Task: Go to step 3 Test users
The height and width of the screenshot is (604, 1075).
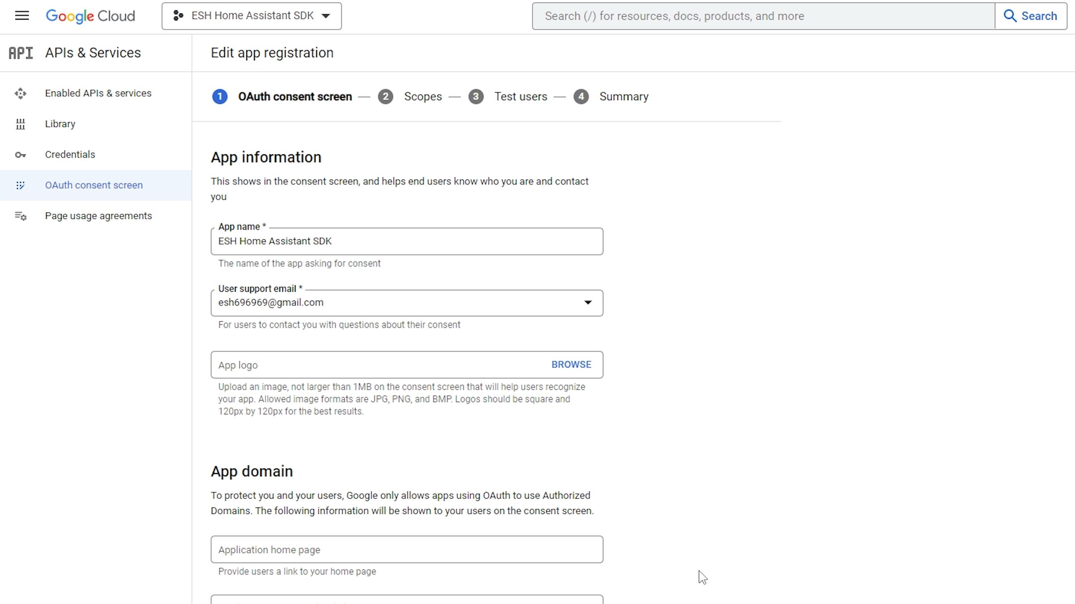Action: tap(520, 97)
